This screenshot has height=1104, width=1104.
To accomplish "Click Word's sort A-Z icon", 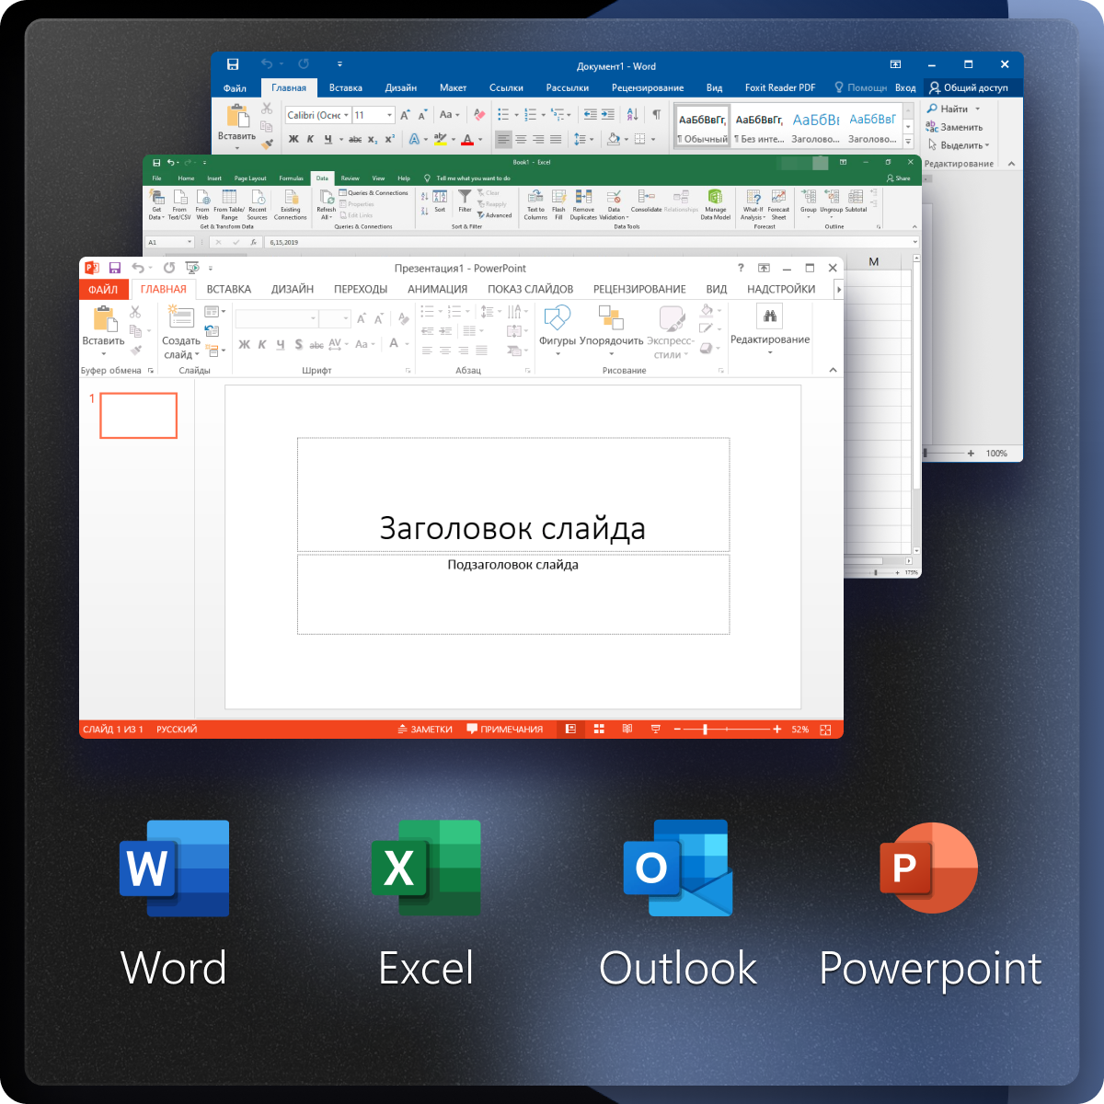I will [632, 115].
